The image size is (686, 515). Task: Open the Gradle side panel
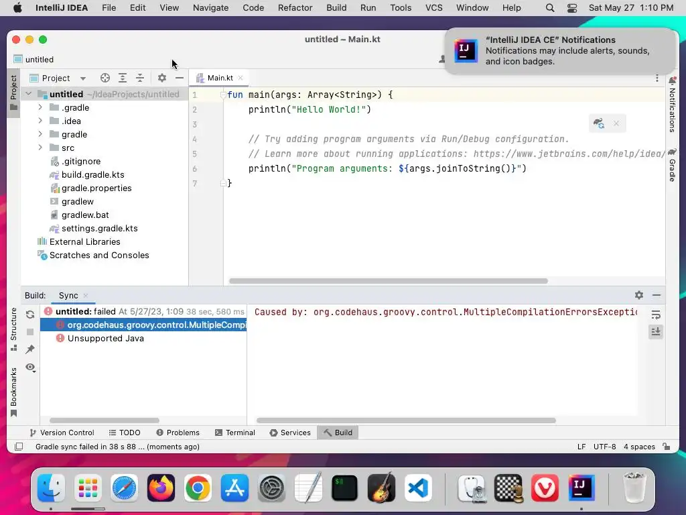click(x=673, y=165)
